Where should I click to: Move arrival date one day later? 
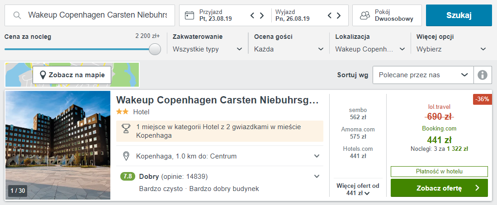(x=262, y=15)
